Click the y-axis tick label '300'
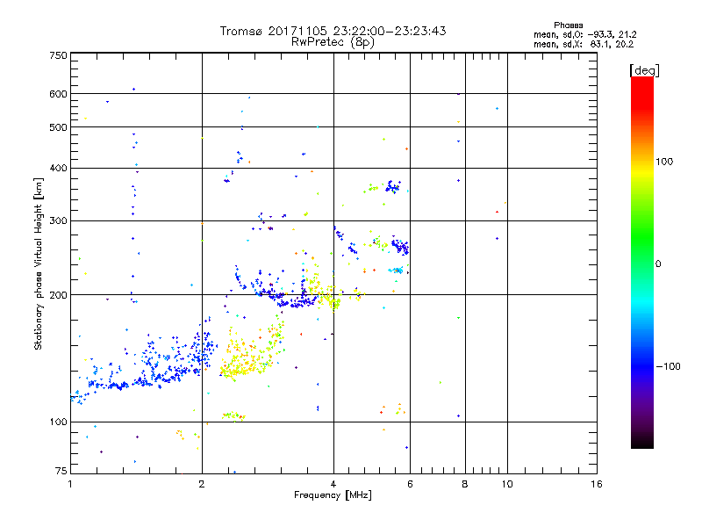Screen dimensions: 702x527 coord(58,221)
